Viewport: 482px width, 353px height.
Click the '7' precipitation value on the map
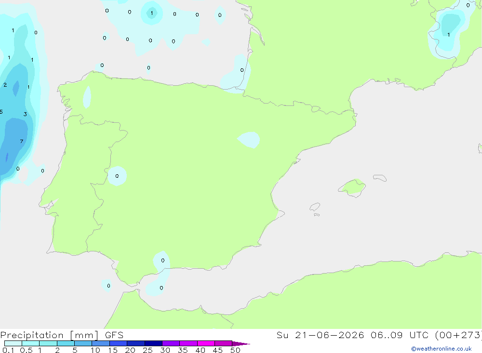tap(22, 141)
